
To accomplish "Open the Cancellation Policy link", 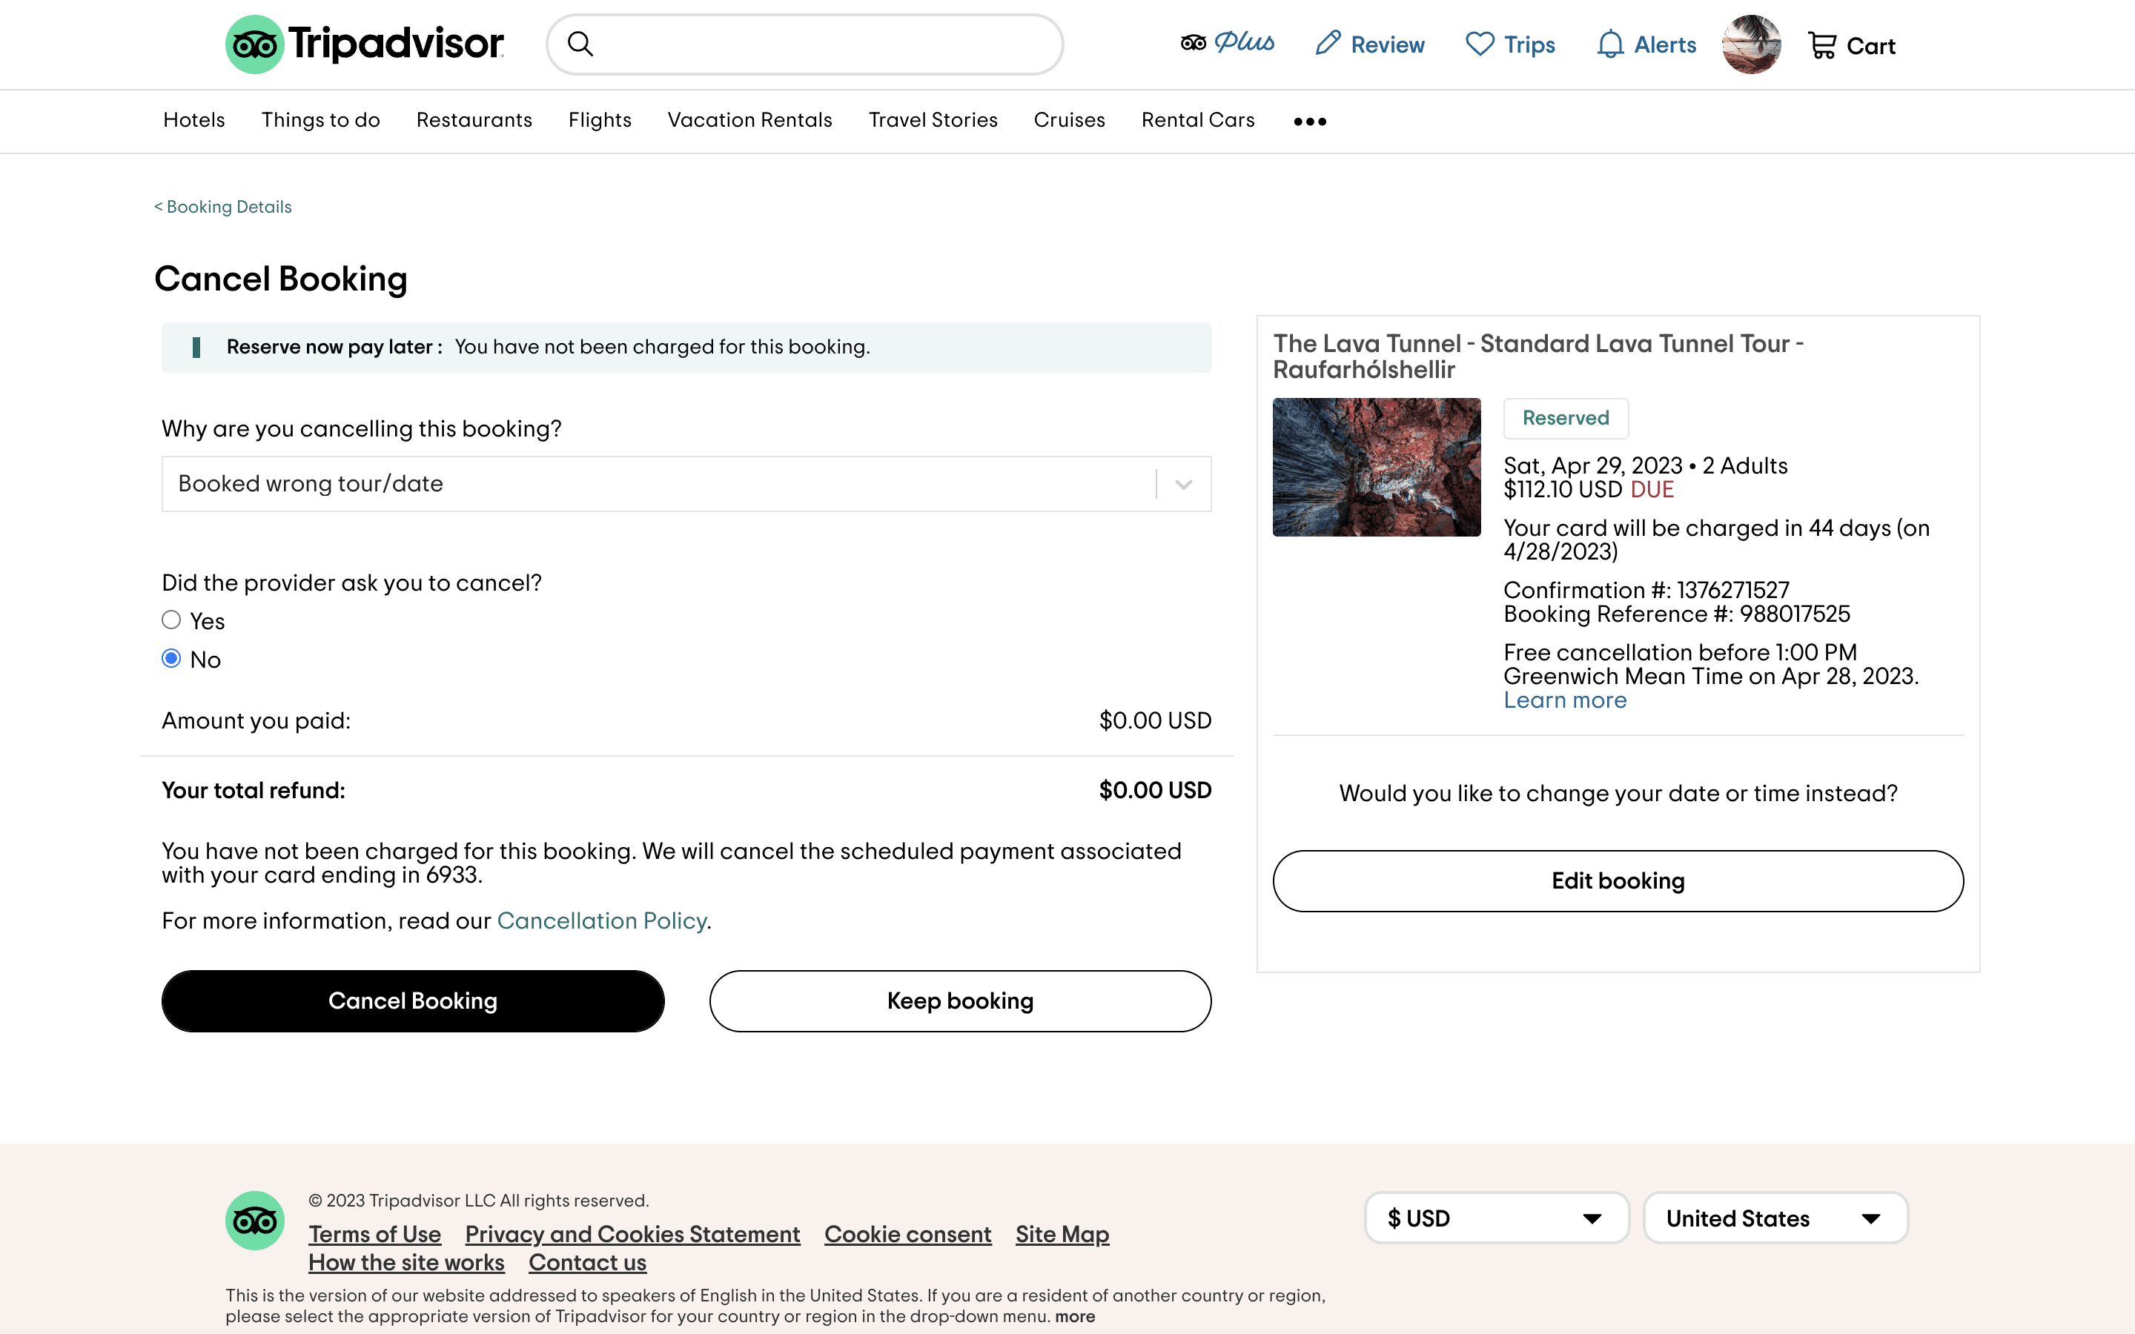I will 602,921.
